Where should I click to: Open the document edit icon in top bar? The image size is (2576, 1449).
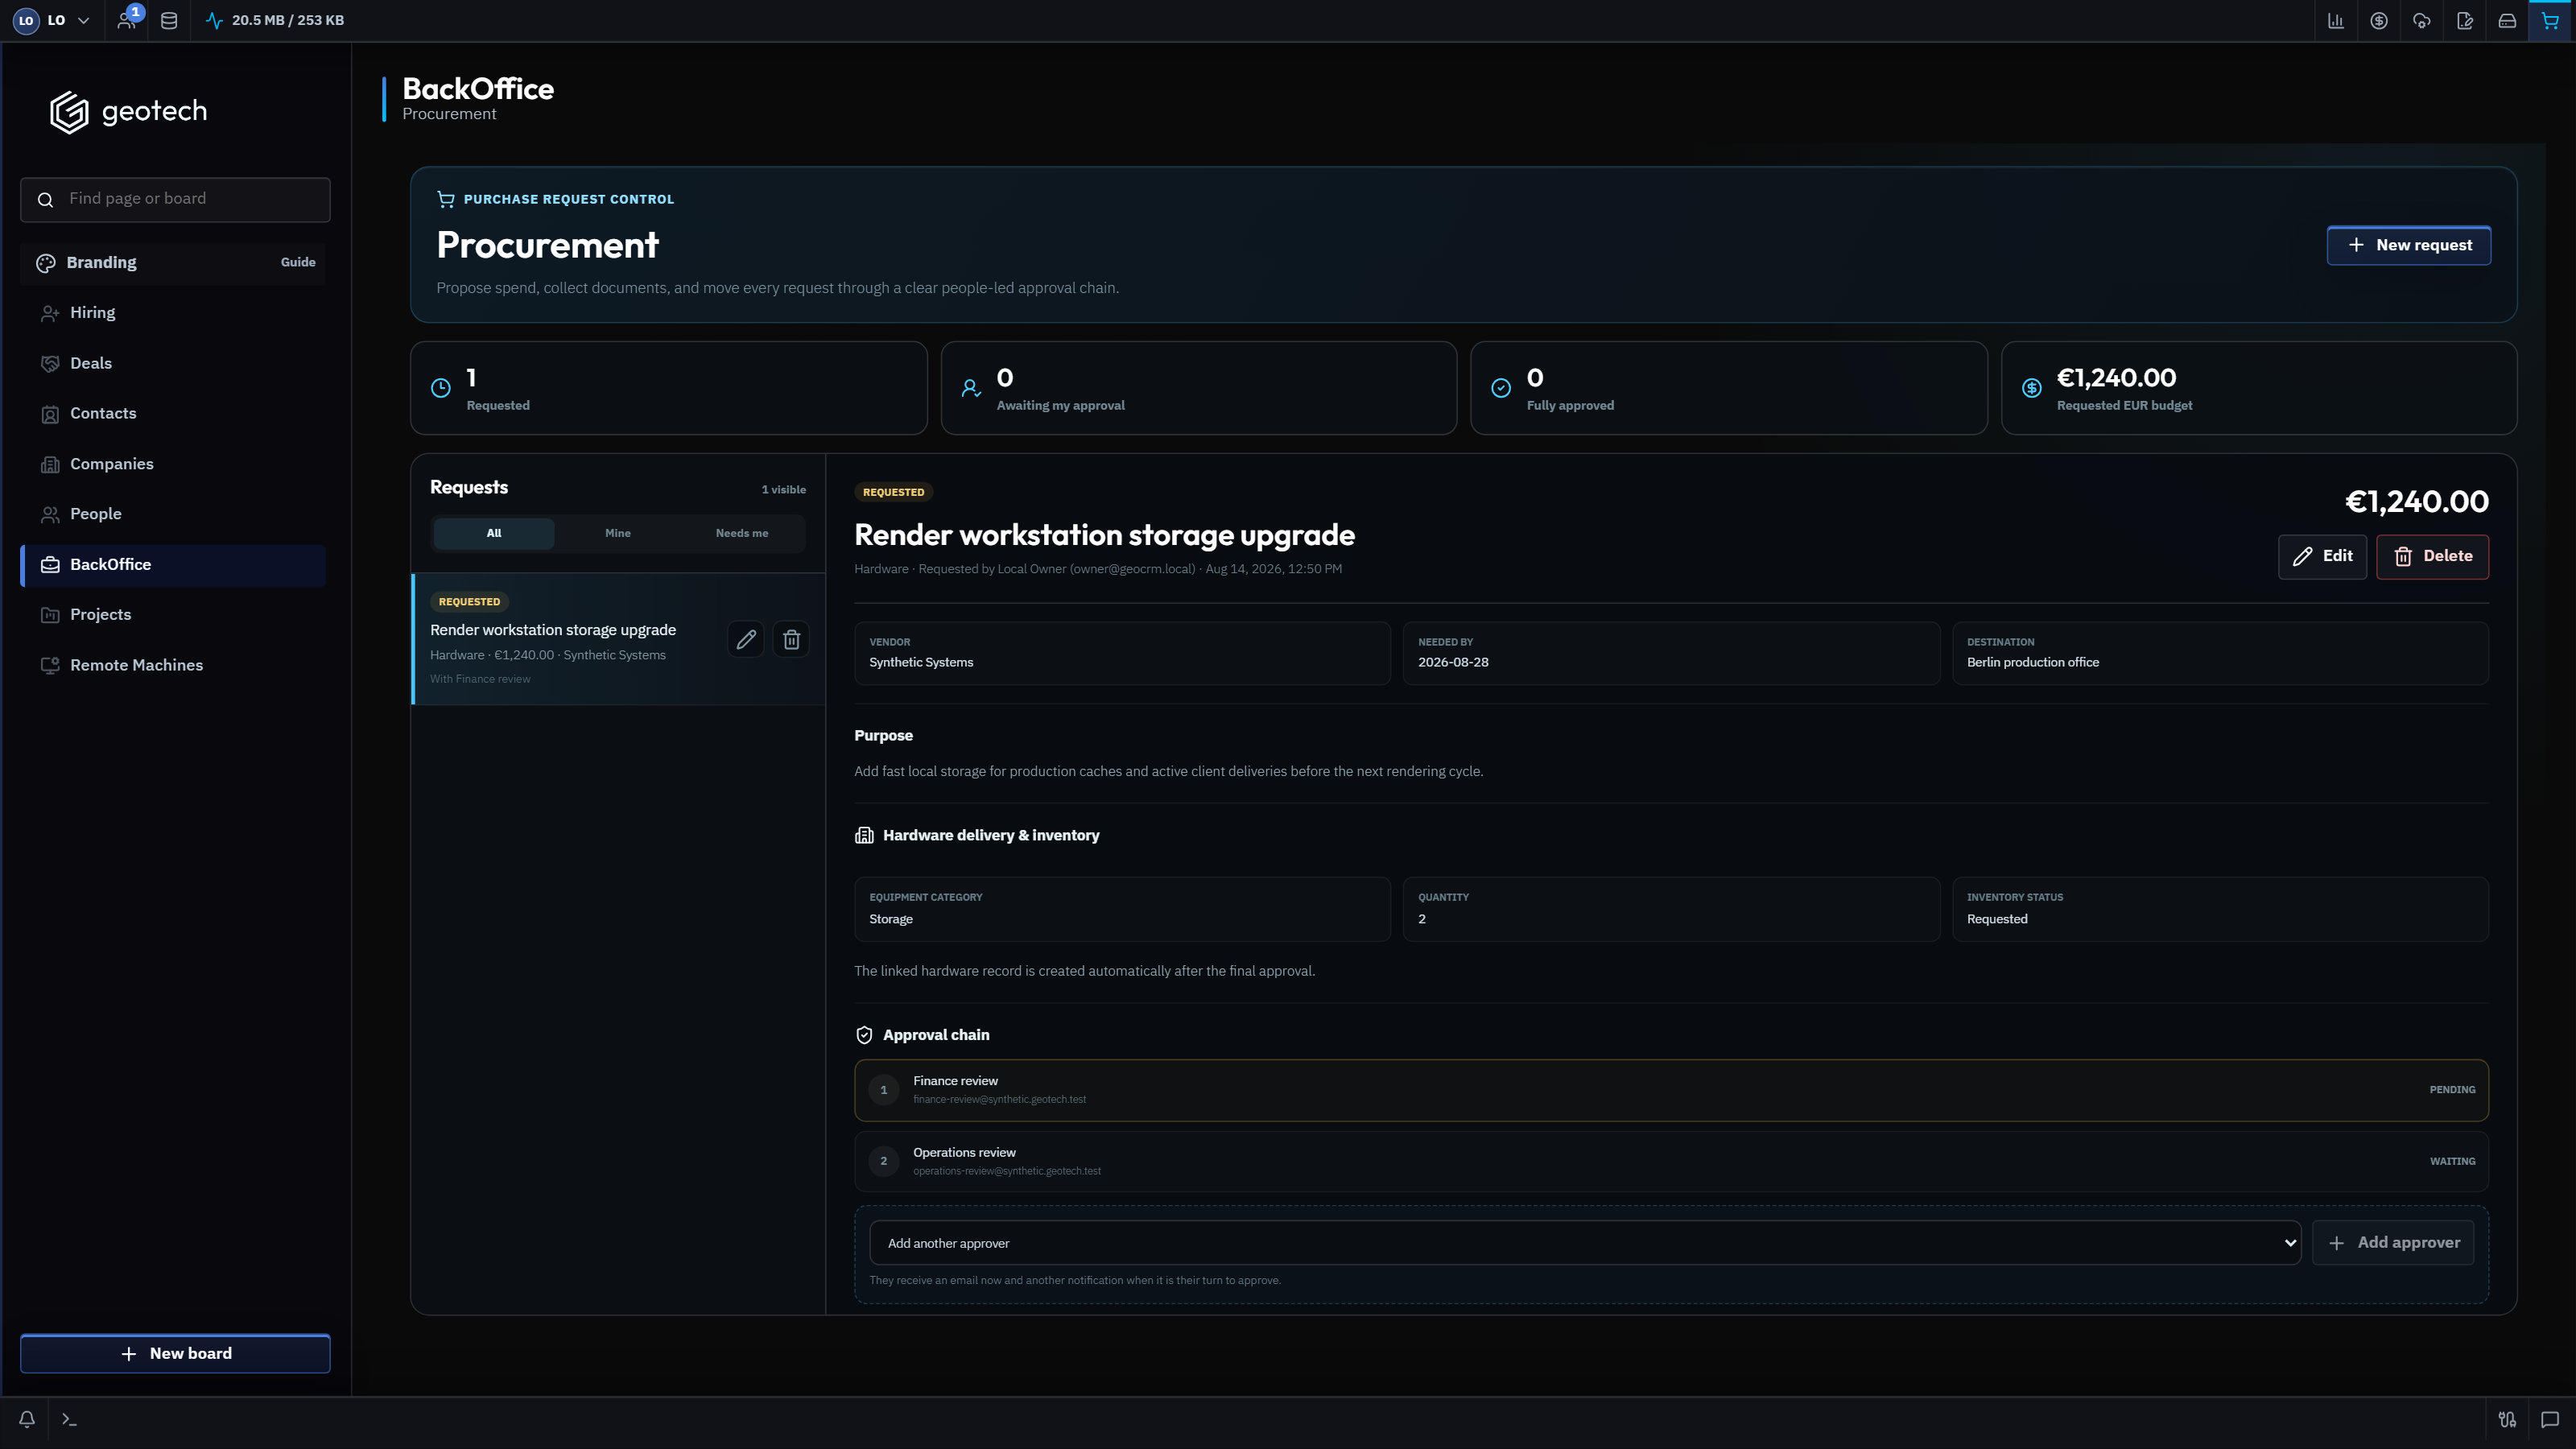pyautogui.click(x=2465, y=20)
